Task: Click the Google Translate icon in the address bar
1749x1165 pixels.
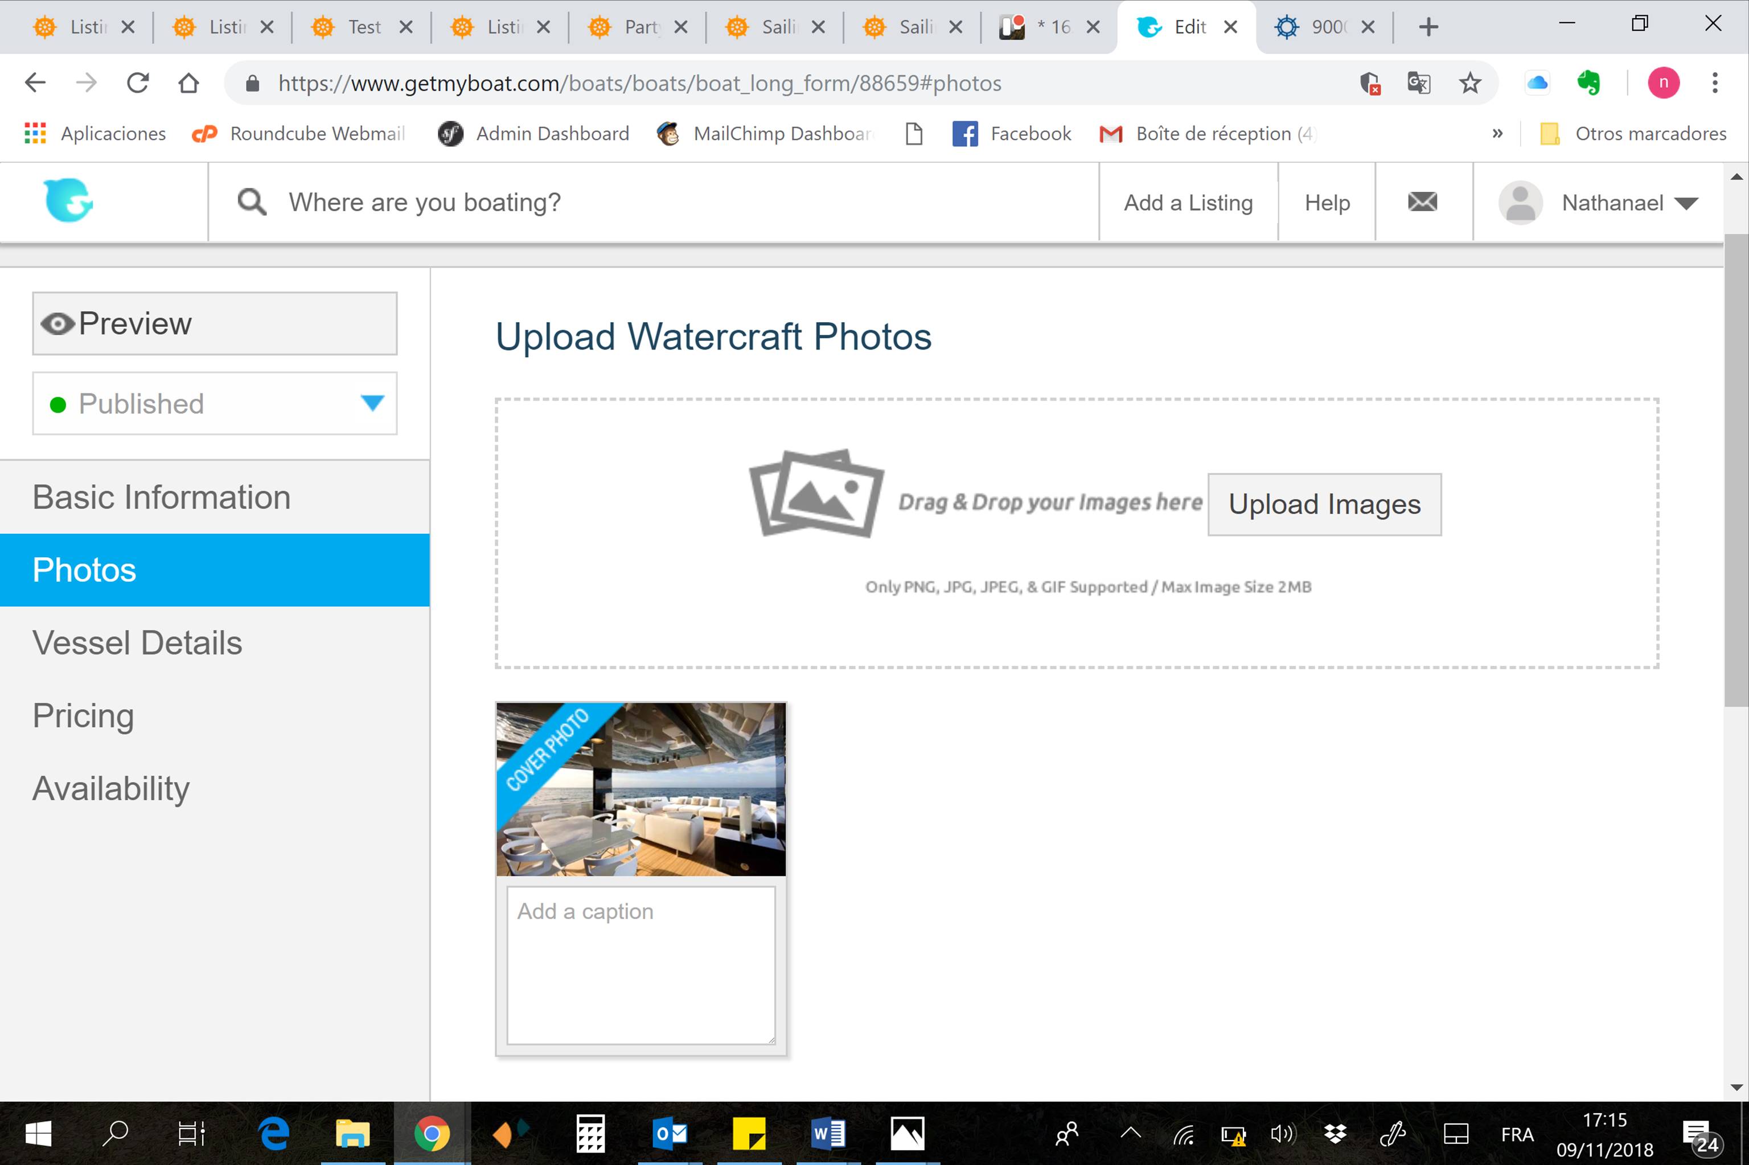Action: point(1418,83)
